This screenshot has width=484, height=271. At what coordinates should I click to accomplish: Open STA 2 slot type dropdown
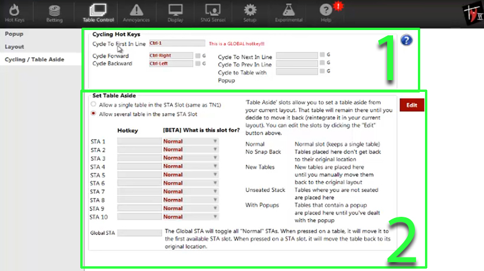tap(191, 150)
